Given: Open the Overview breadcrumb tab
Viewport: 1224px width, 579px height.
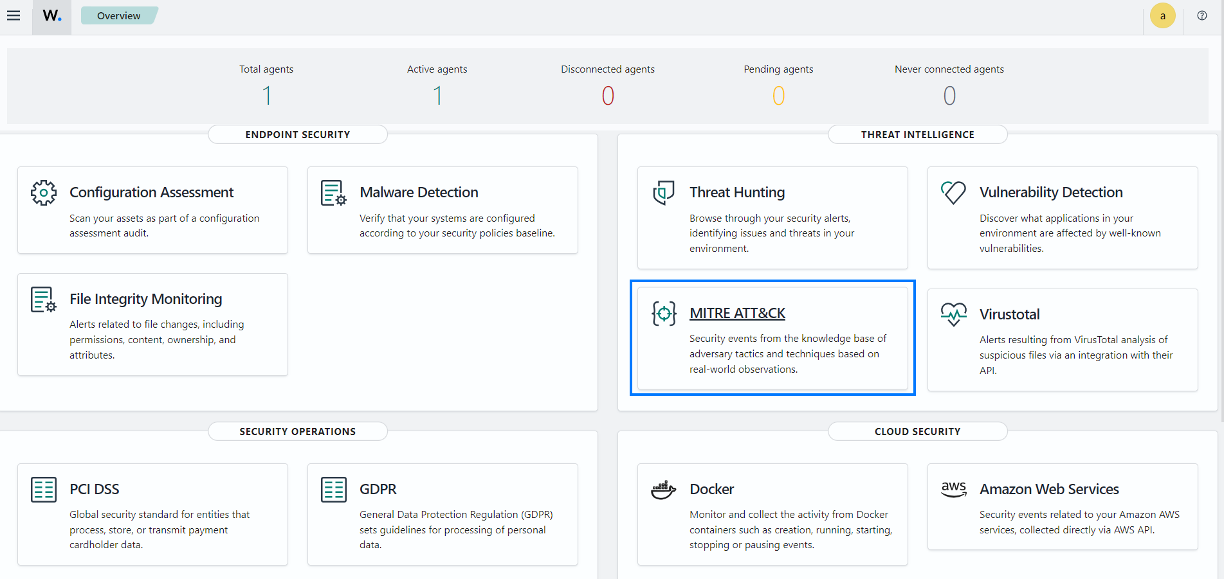Looking at the screenshot, I should coord(119,15).
